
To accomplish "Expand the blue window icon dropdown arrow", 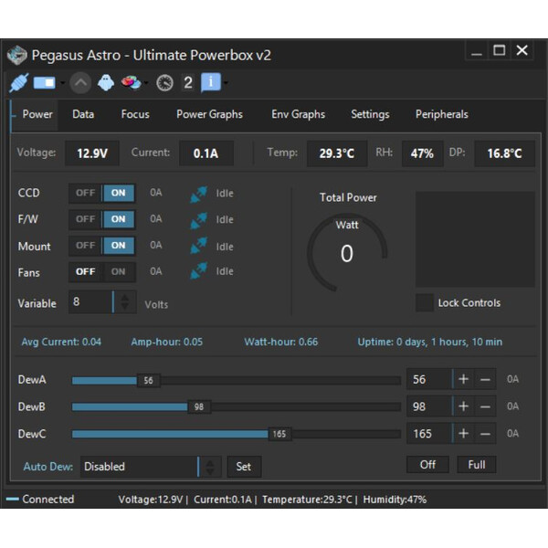I will [61, 83].
